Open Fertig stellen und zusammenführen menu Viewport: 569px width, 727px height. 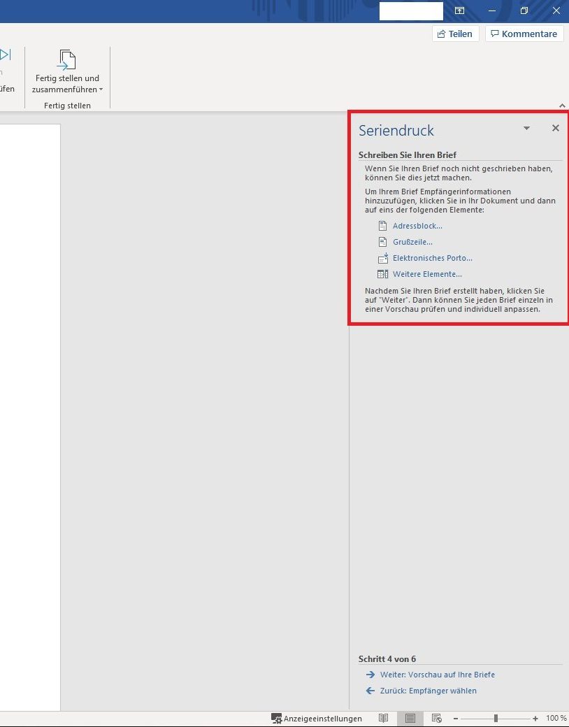pyautogui.click(x=67, y=71)
